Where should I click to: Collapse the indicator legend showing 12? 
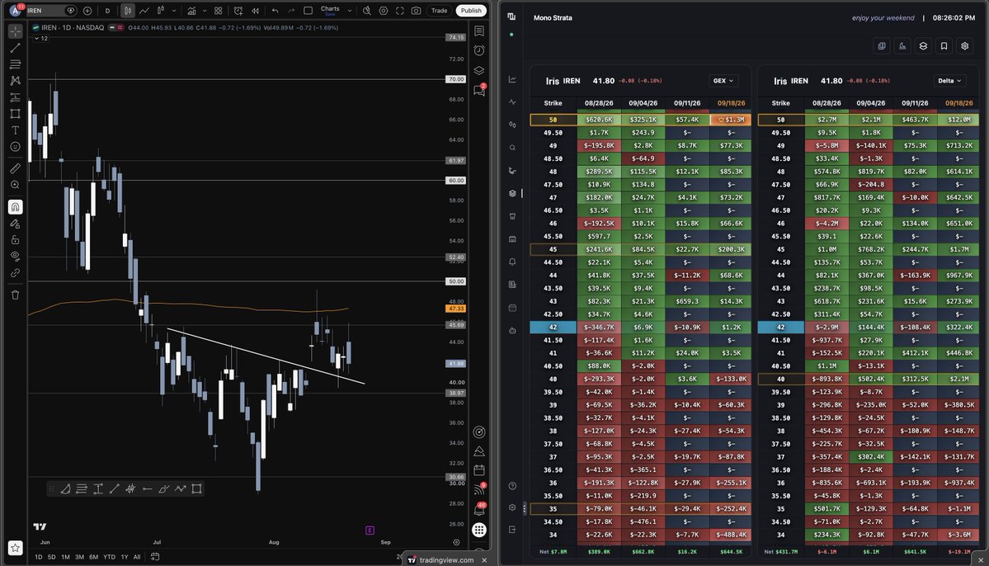(x=41, y=39)
